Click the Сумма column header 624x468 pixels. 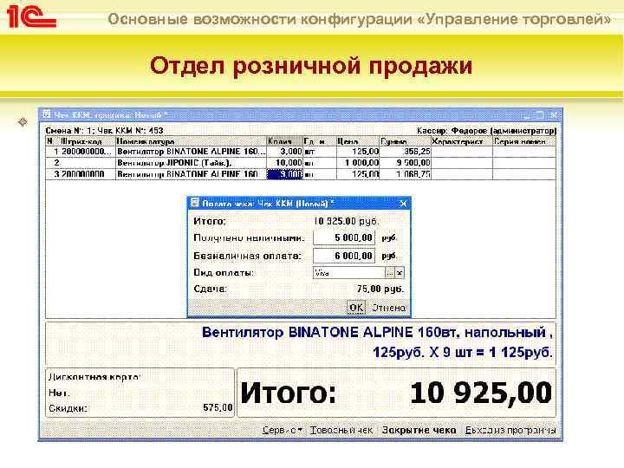405,141
